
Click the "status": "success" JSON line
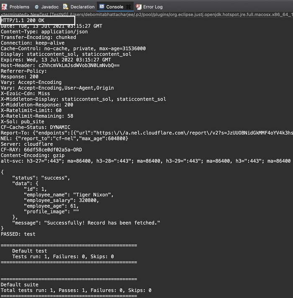click(x=41, y=178)
